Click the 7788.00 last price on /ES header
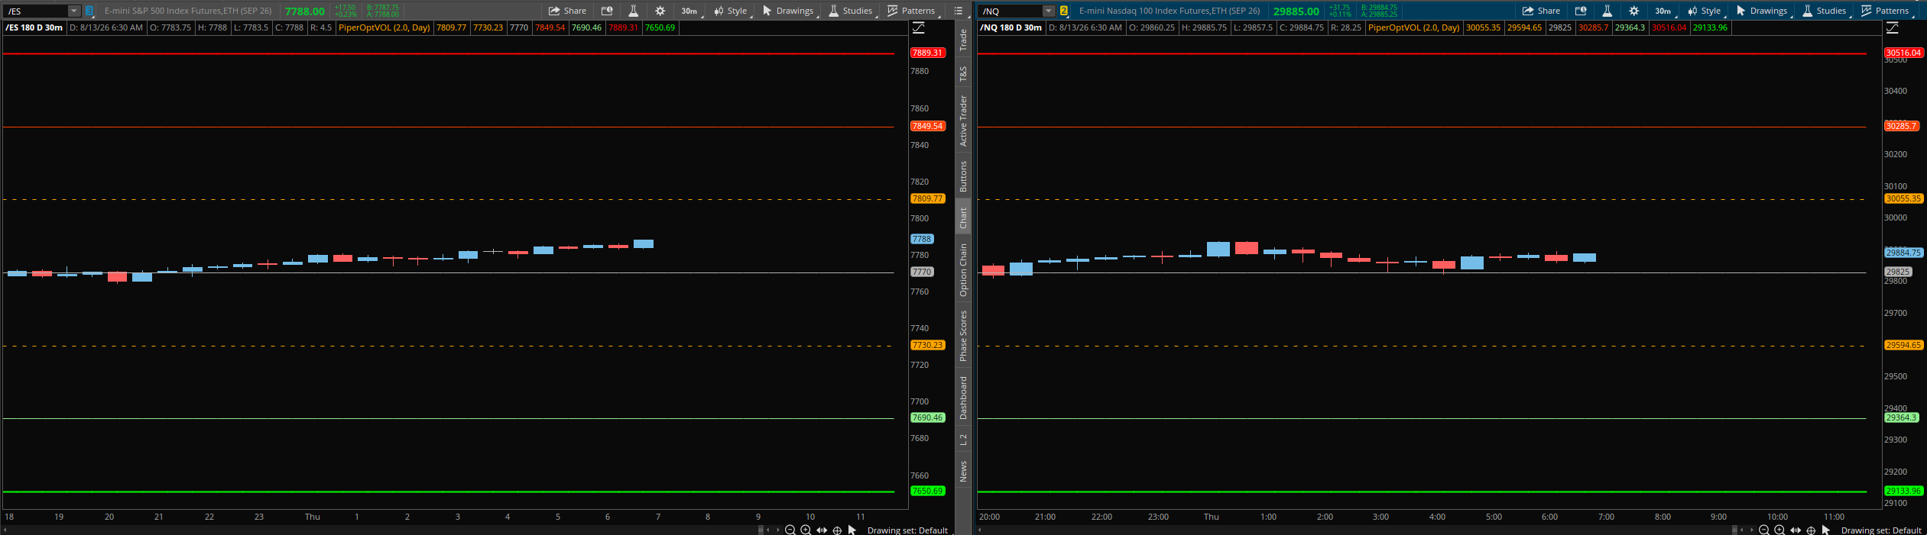The image size is (1927, 535). [304, 11]
